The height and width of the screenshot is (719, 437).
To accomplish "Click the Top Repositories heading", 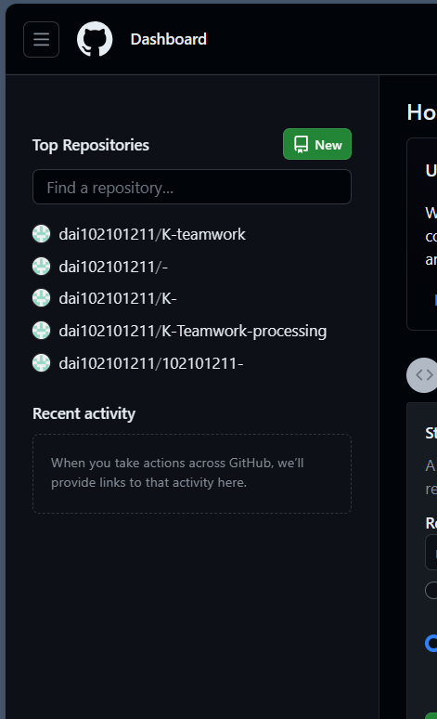I will pos(91,145).
